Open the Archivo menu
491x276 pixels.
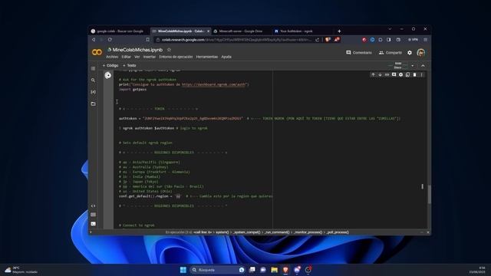112,57
